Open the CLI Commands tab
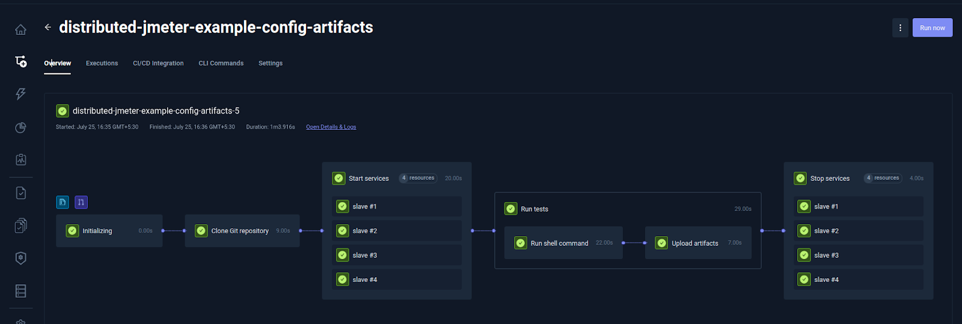Screen dimensions: 962x324 pyautogui.click(x=221, y=63)
